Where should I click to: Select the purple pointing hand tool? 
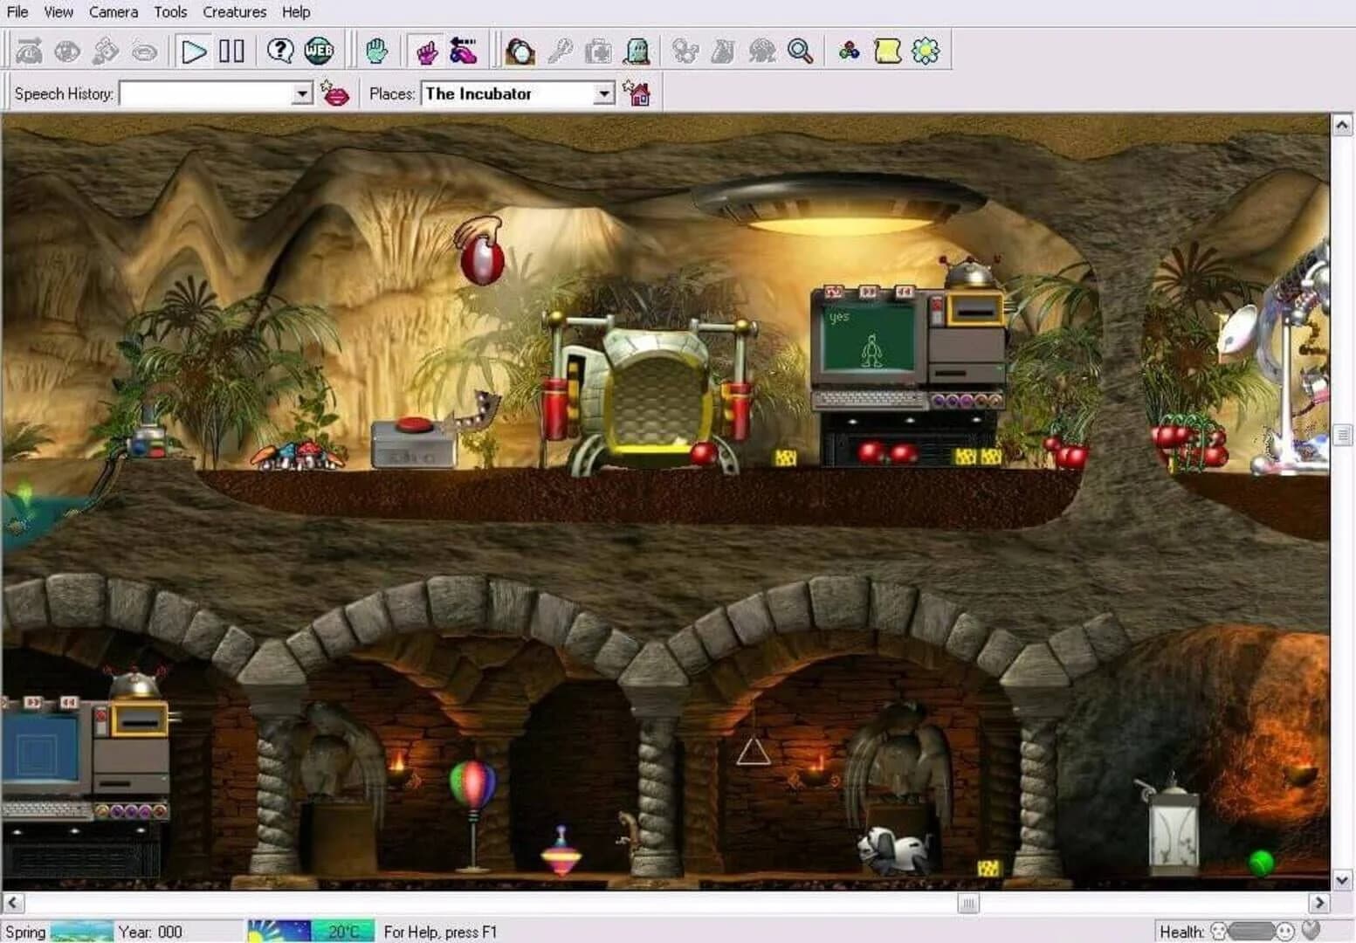tap(427, 52)
